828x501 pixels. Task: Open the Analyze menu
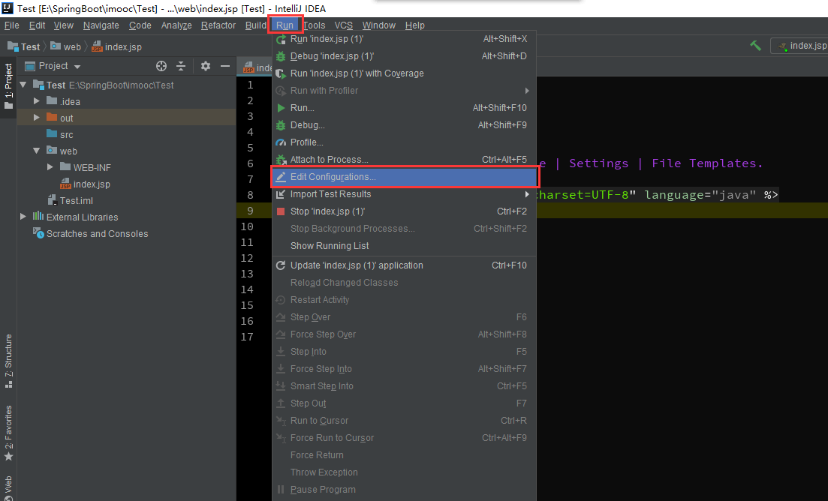pos(176,25)
